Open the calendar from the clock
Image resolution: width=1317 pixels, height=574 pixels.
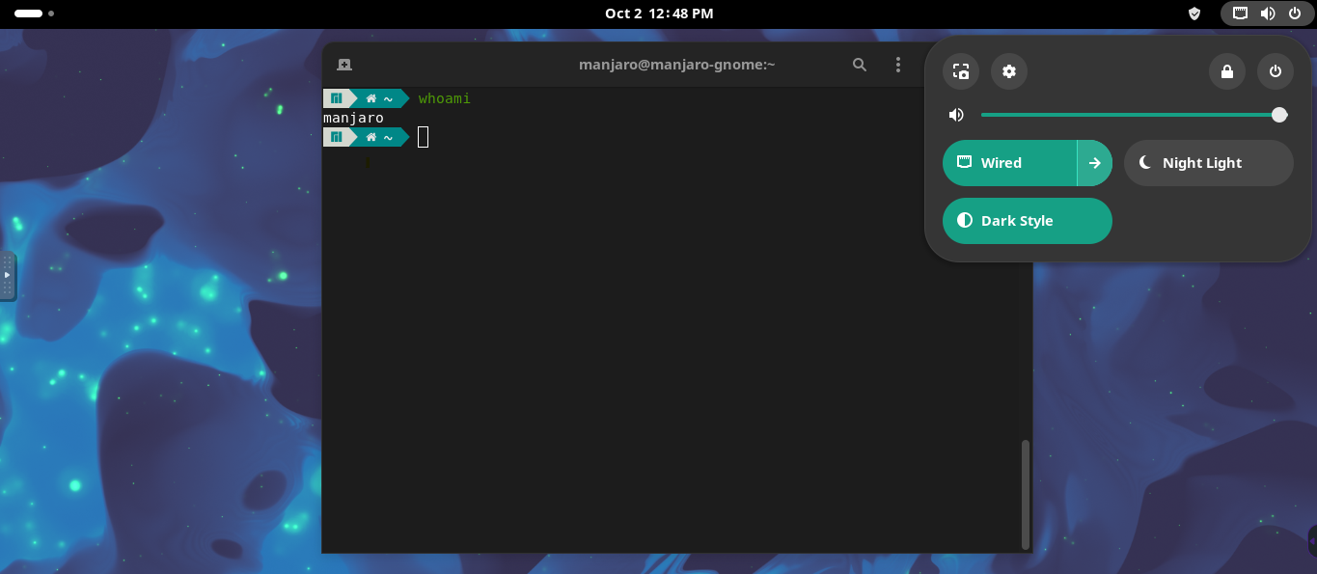click(658, 14)
